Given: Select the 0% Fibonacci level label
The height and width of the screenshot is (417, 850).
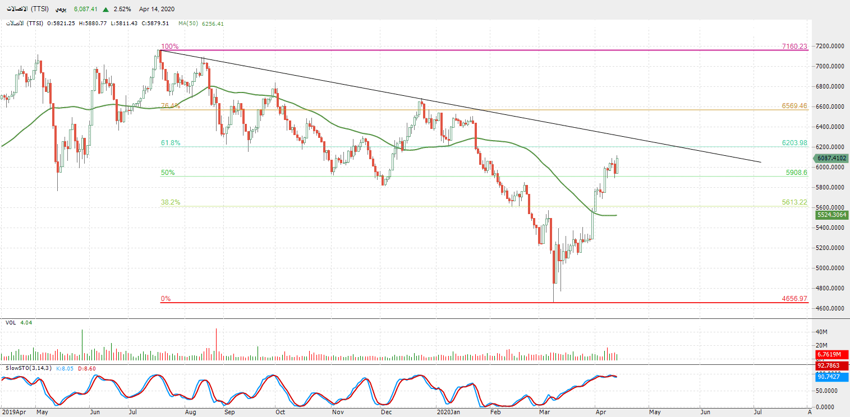Looking at the screenshot, I should (166, 299).
